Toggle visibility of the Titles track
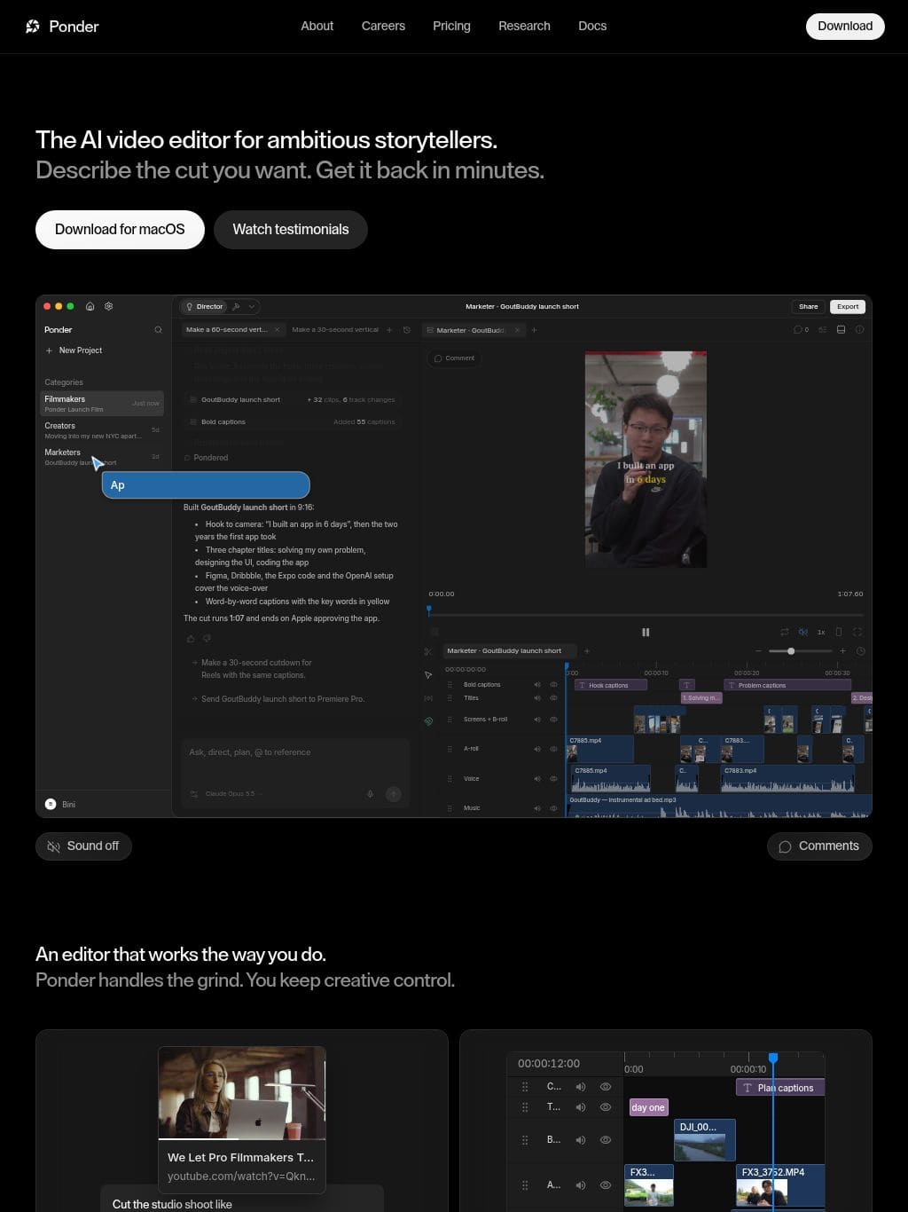 click(x=554, y=698)
